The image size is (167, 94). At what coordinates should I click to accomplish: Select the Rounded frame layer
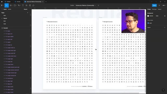pyautogui.click(x=5, y=28)
